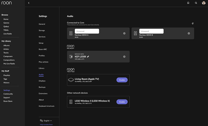This screenshot has height=126, width=208.
Task: Open Backups settings
Action: (x=42, y=87)
